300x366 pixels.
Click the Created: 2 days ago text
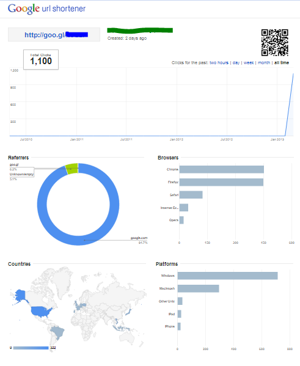point(127,38)
